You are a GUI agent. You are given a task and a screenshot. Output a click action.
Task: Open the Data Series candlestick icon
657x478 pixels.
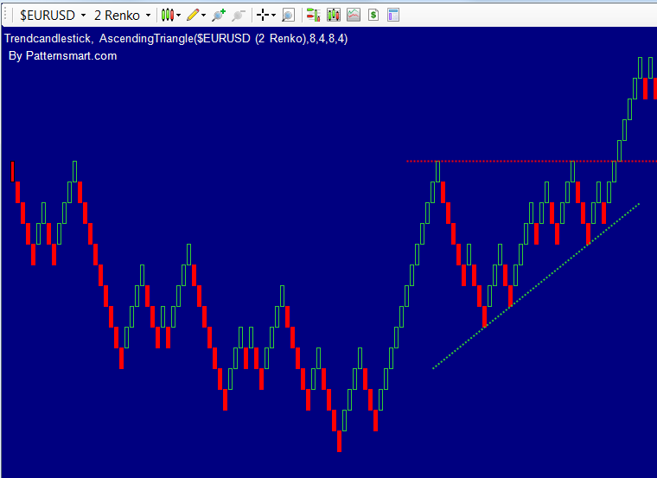coord(334,15)
